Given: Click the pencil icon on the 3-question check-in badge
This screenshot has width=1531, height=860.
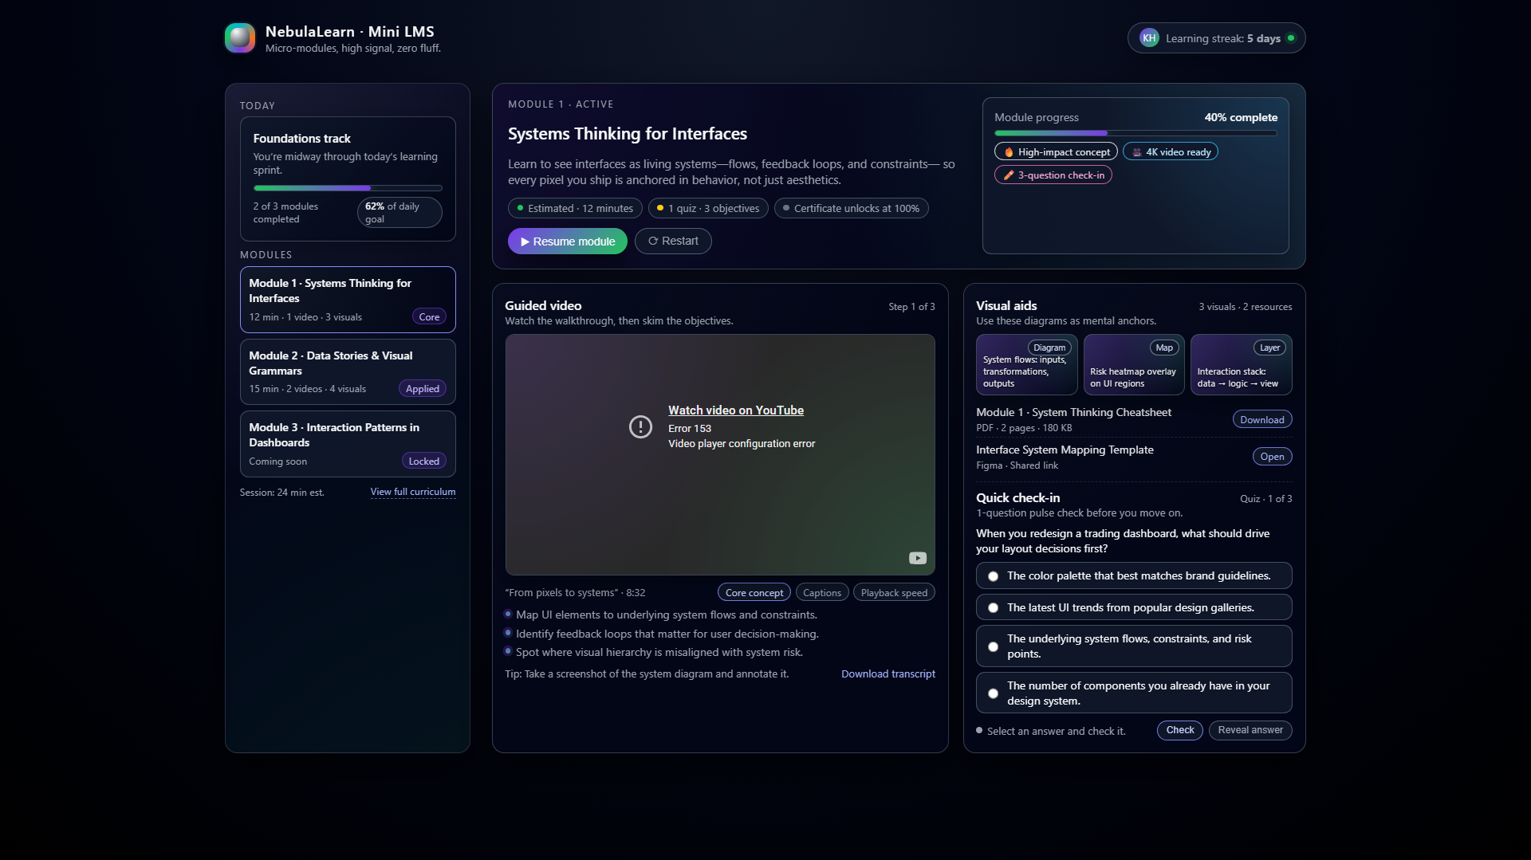Looking at the screenshot, I should click(1007, 175).
